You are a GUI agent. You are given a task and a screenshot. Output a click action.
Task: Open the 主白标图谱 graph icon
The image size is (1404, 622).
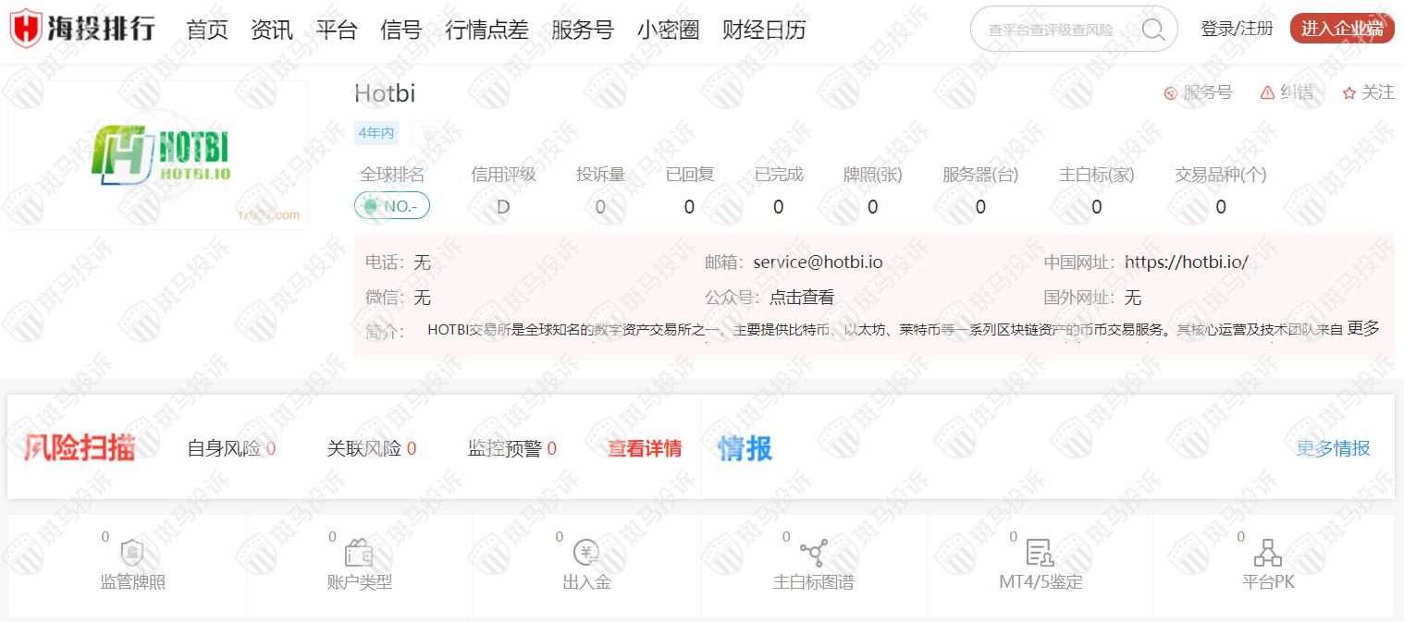pos(813,554)
